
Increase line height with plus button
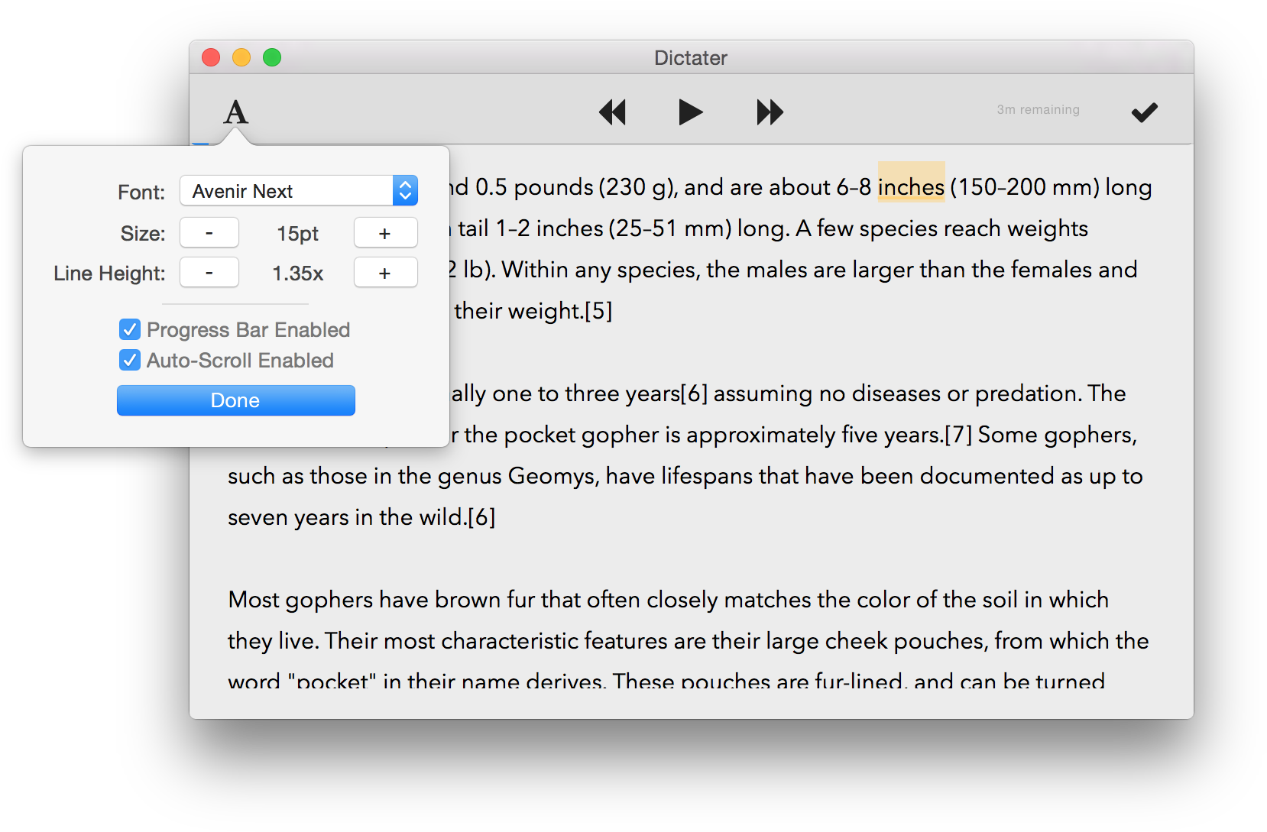385,273
